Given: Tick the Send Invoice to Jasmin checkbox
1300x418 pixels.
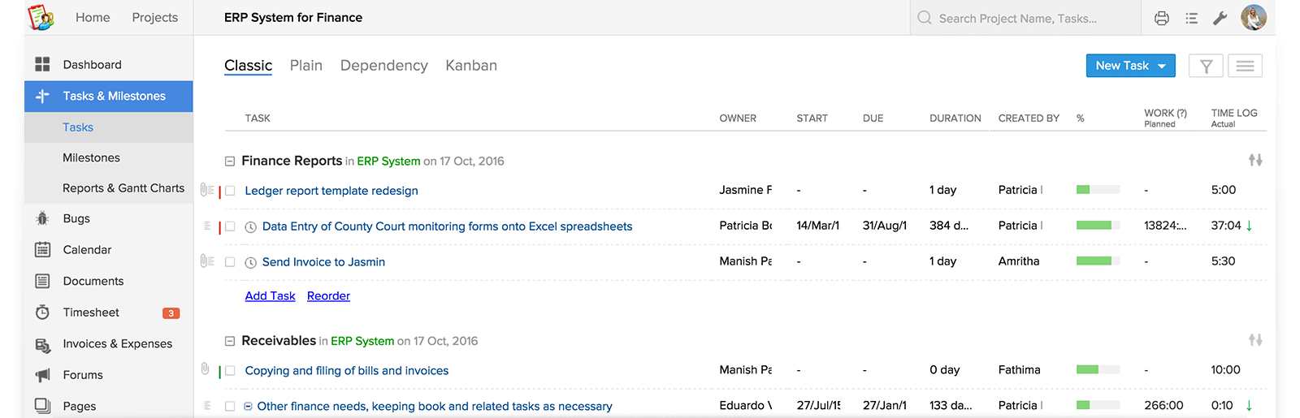Looking at the screenshot, I should (230, 262).
